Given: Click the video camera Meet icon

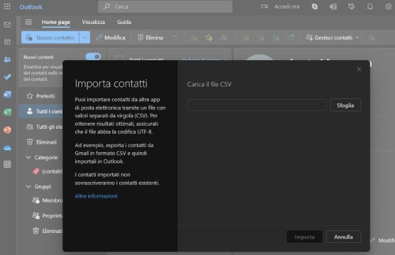Looking at the screenshot, I should click(264, 6).
